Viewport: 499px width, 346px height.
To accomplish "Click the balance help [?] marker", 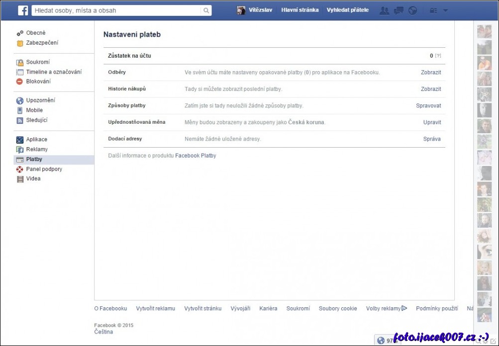I will point(438,56).
